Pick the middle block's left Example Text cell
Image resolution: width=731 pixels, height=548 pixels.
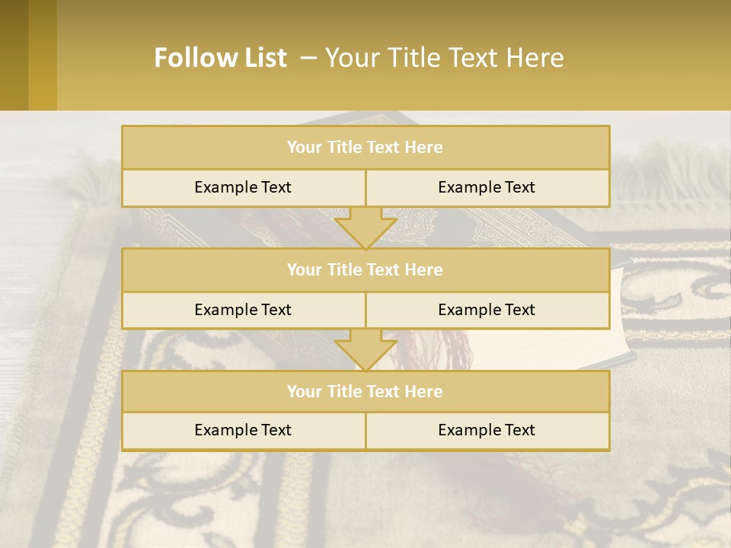[243, 310]
